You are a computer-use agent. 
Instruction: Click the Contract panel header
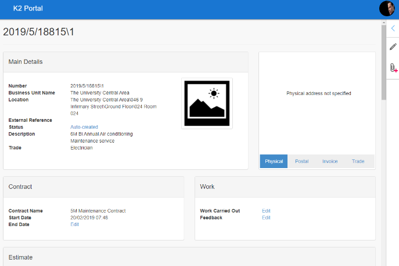coord(94,187)
